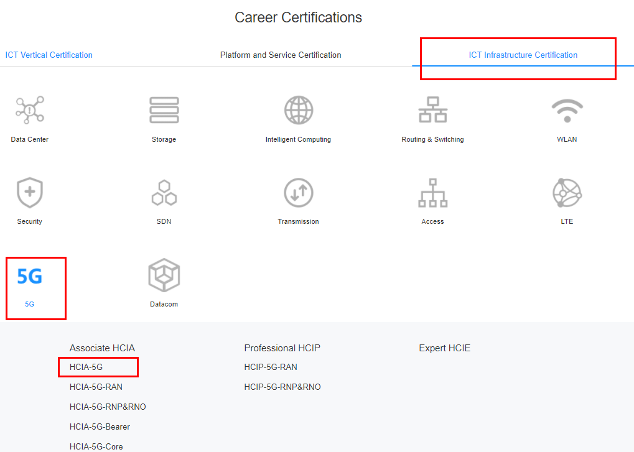Open the HCIP-5G-RAN link
Screen dimensions: 634x452
[271, 367]
